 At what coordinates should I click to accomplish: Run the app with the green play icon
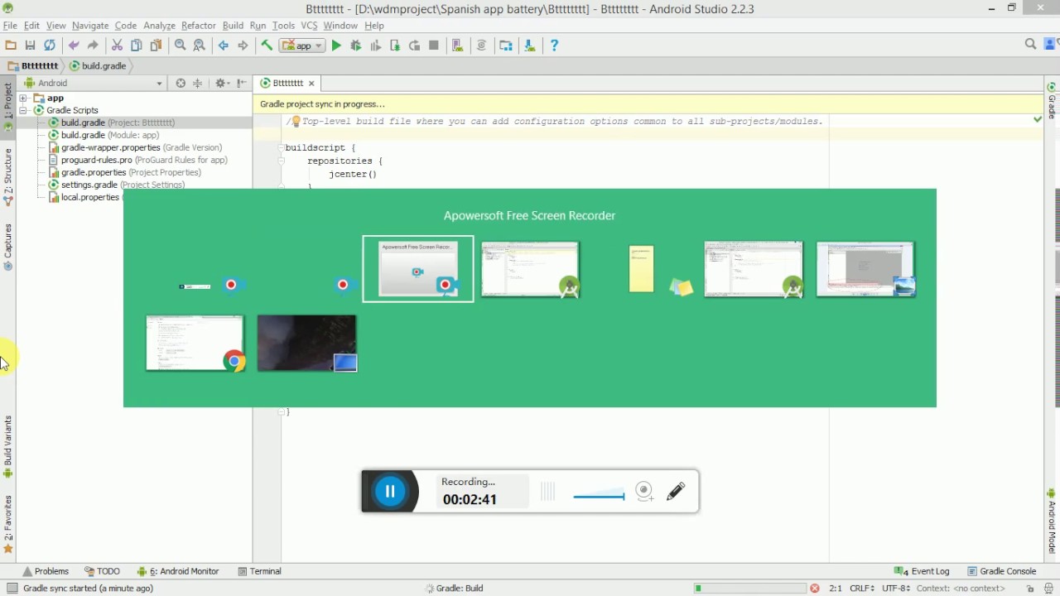(336, 46)
